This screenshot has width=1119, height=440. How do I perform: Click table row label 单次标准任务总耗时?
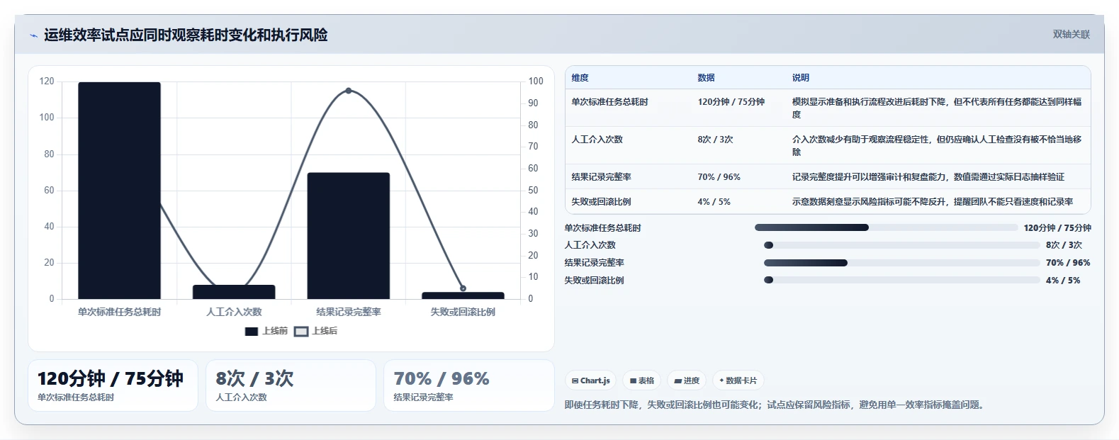609,102
